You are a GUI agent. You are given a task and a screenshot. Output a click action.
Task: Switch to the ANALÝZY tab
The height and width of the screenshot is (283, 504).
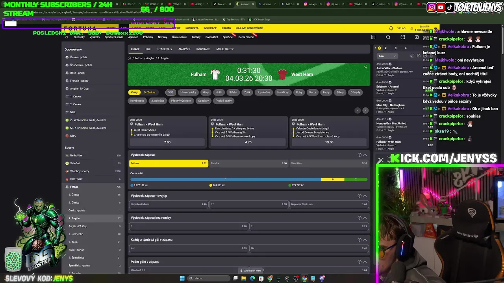(x=184, y=49)
